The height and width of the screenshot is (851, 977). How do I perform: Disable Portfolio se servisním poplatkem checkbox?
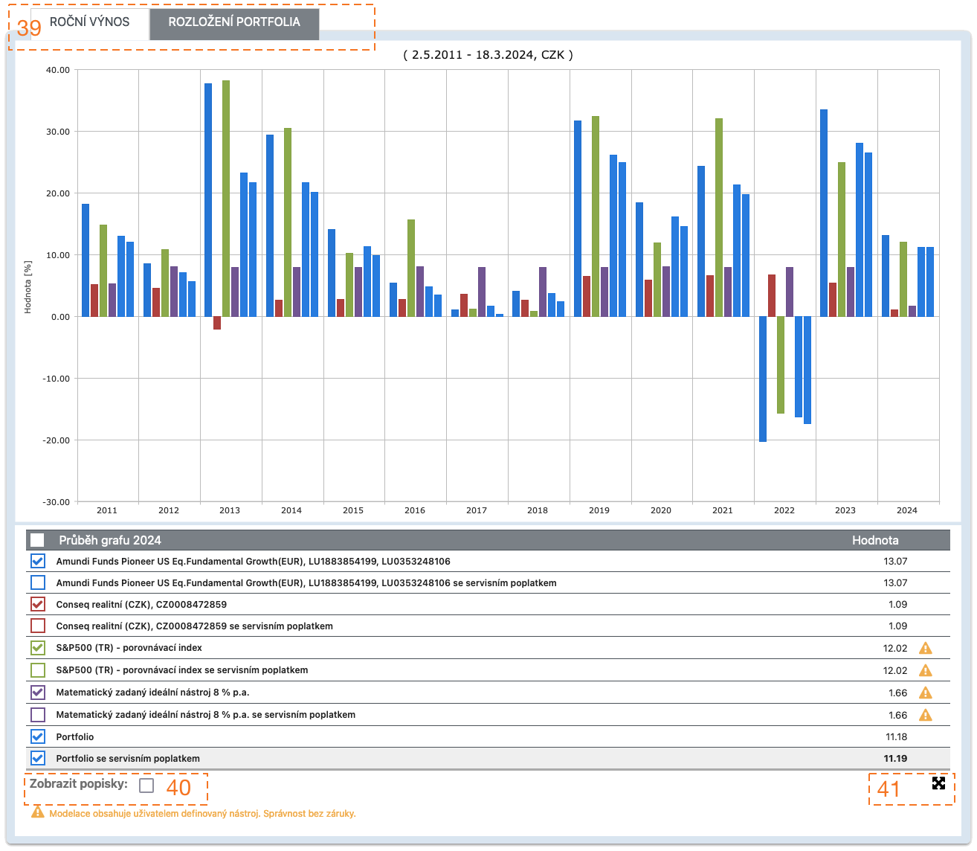pyautogui.click(x=38, y=759)
